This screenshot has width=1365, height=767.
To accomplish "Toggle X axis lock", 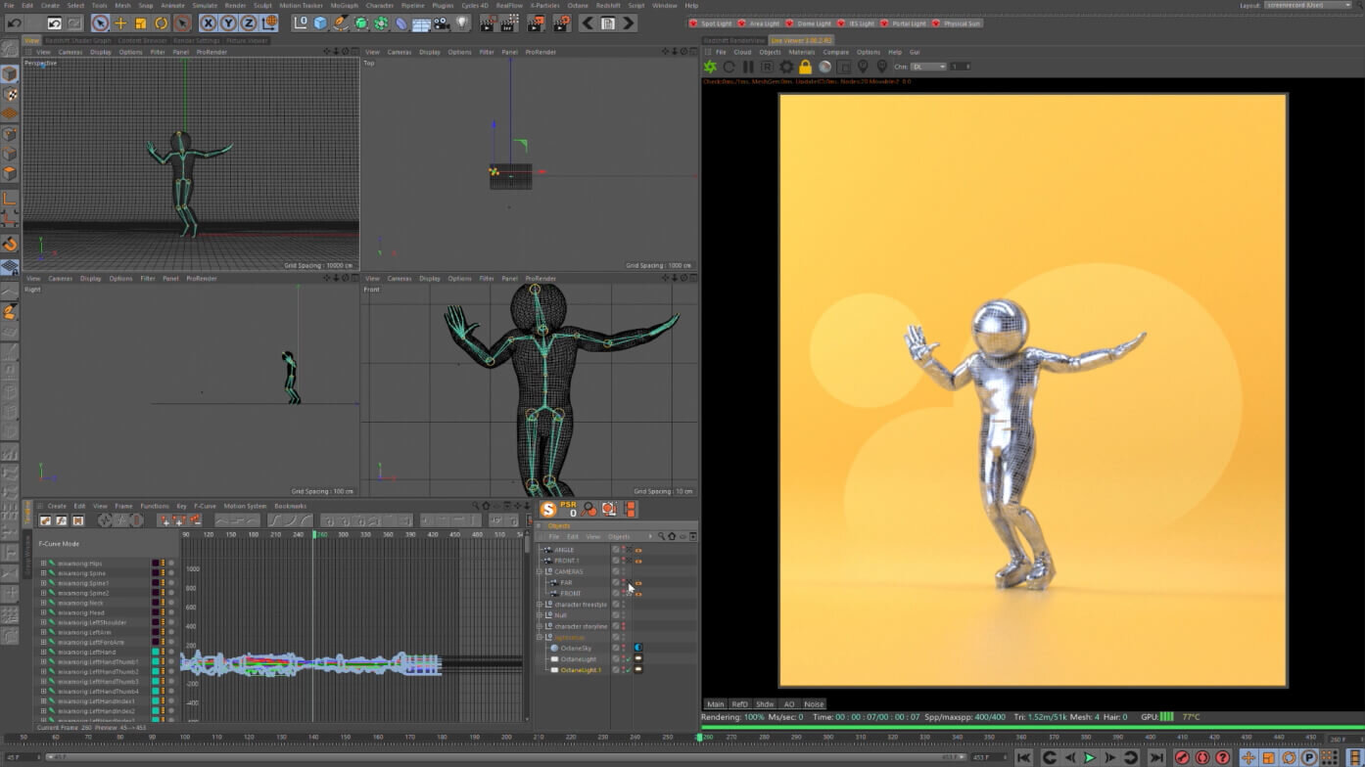I will coord(209,23).
